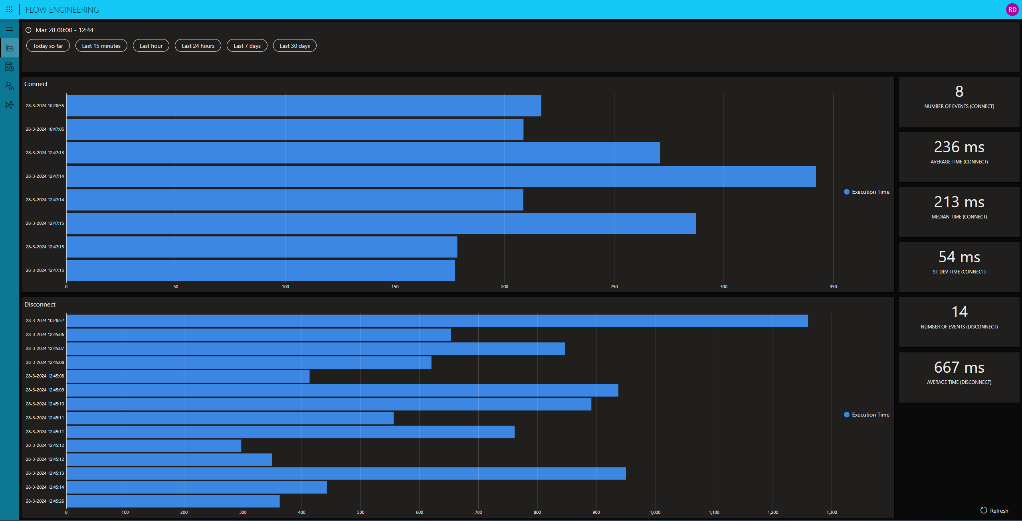
Task: Click the Last 24 hours button
Action: pos(198,45)
